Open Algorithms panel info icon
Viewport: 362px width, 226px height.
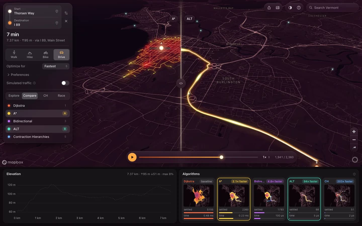pos(354,174)
